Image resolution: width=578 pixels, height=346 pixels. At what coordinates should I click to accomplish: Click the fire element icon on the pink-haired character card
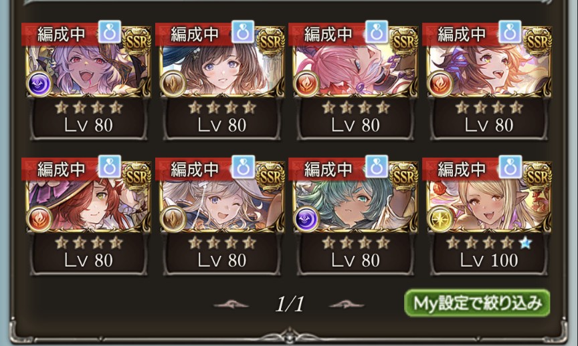coord(306,83)
